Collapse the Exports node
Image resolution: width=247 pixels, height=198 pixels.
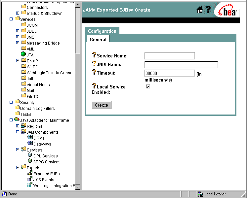[18, 168]
